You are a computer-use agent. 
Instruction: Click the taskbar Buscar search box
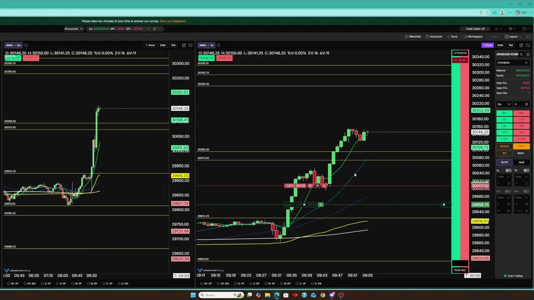(221, 295)
